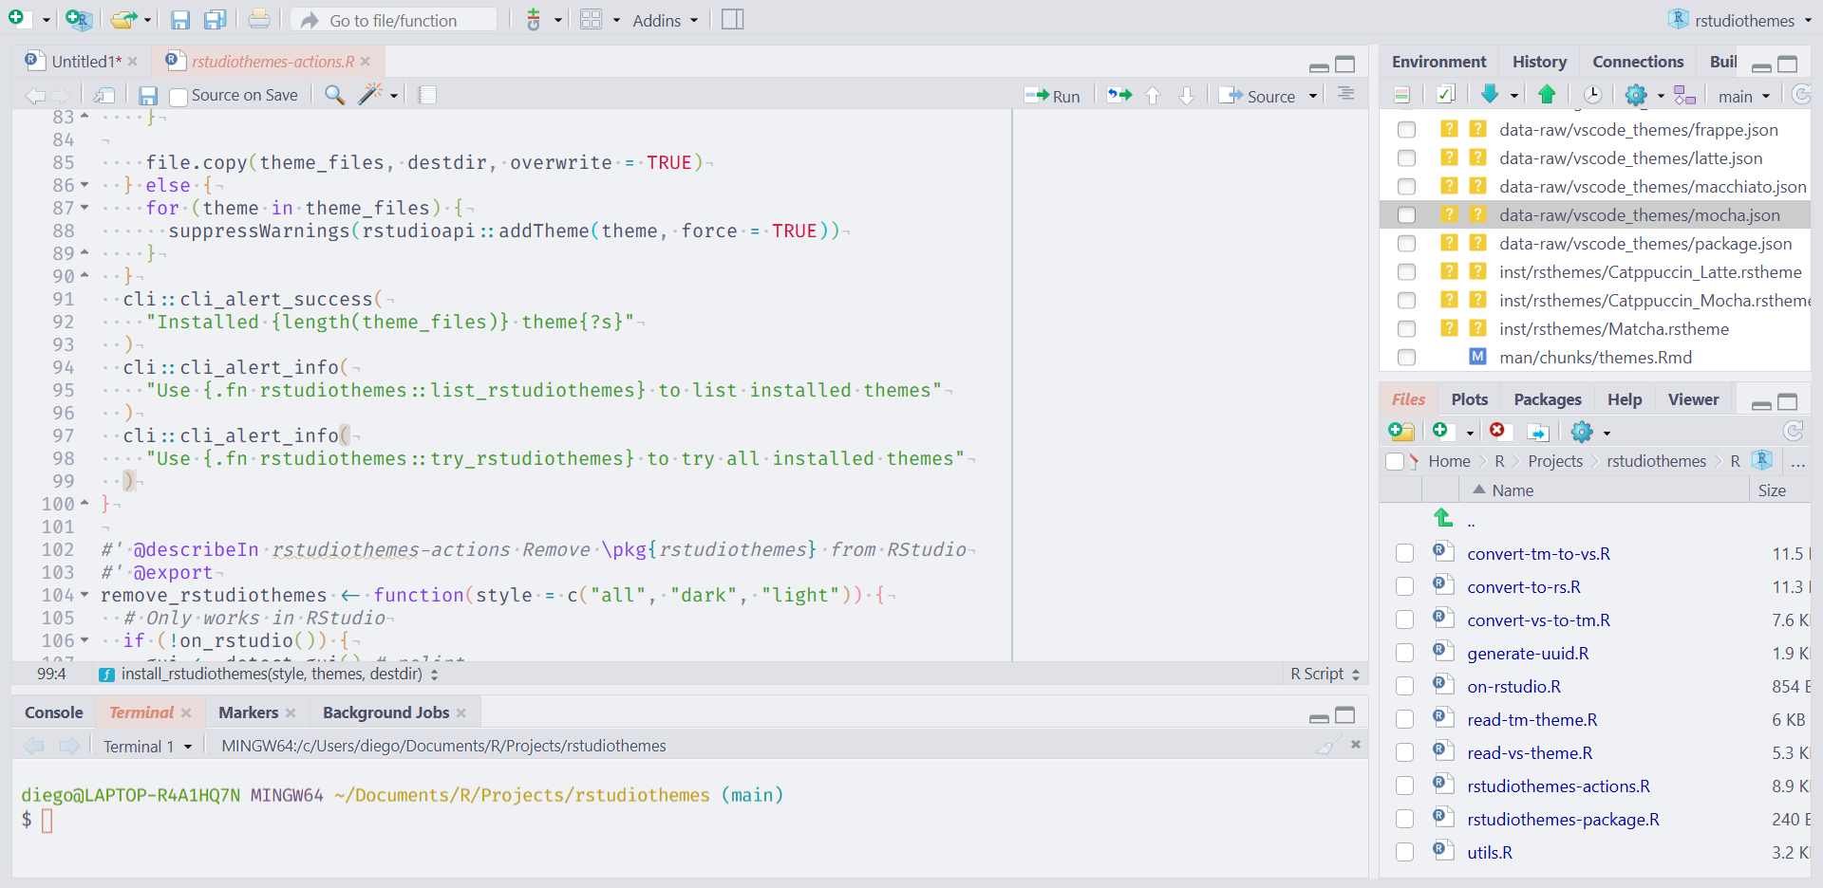Screen dimensions: 1823x888
Task: Open the find and replace magnifier
Action: 334,95
